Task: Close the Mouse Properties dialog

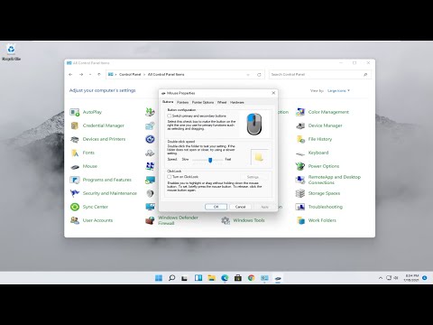Action: tap(273, 93)
